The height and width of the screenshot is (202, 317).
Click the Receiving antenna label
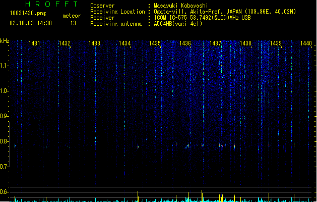pos(116,24)
